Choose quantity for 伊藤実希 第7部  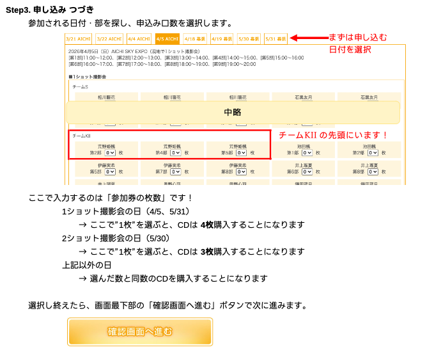[x=176, y=172]
